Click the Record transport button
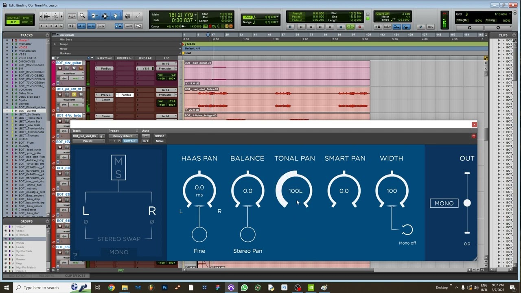 [x=360, y=27]
